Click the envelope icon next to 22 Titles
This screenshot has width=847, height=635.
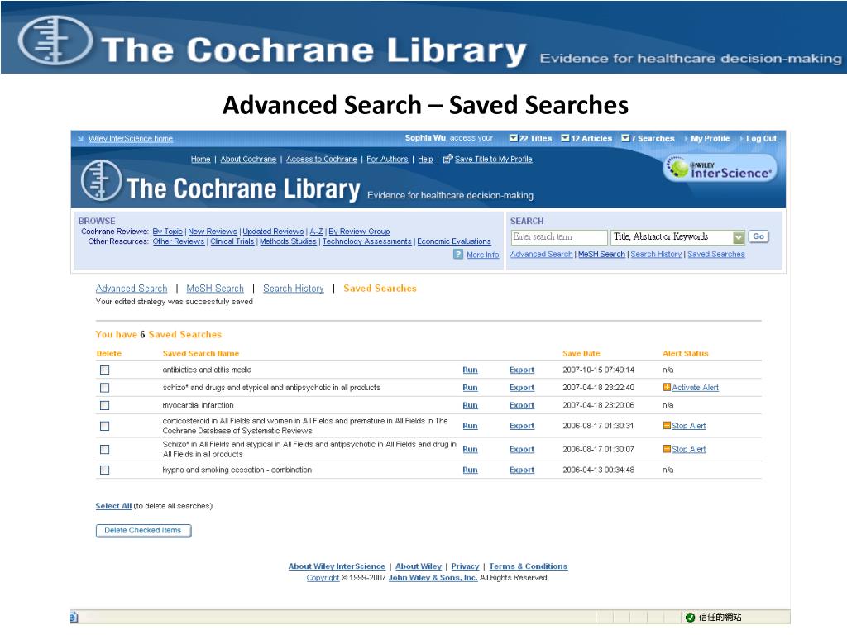(513, 138)
